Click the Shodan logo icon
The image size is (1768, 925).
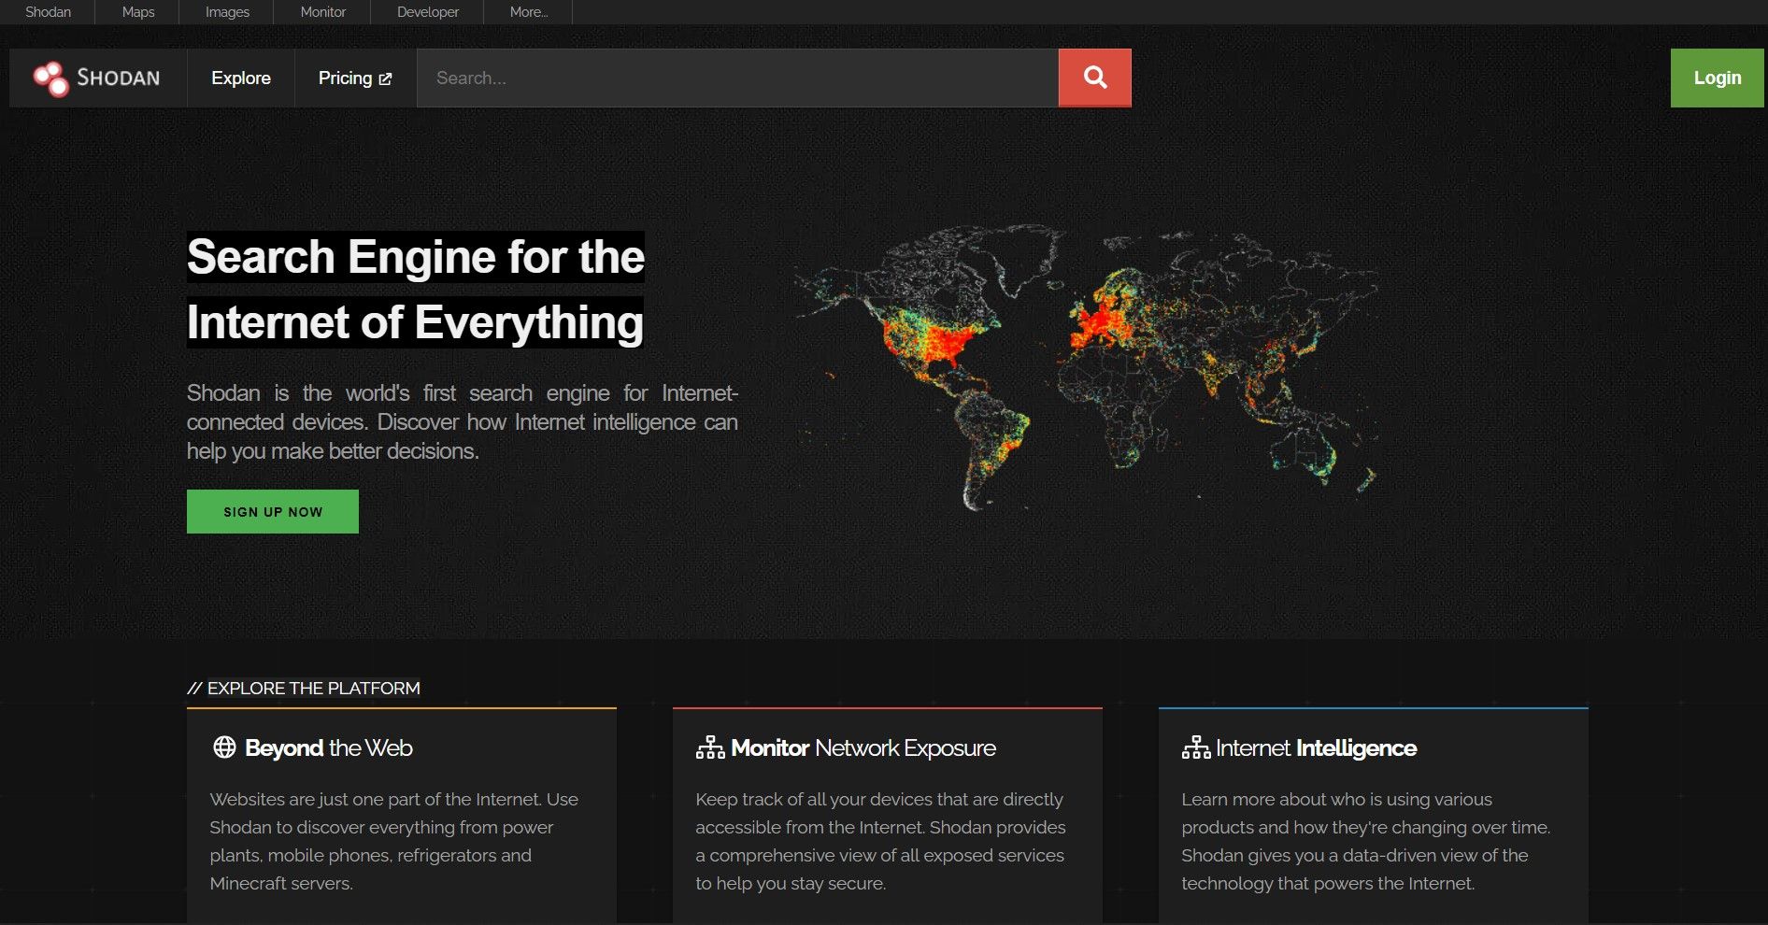pos(50,78)
